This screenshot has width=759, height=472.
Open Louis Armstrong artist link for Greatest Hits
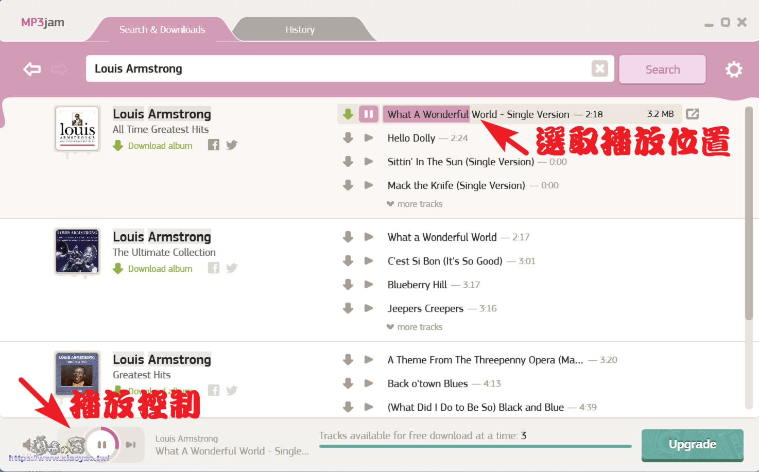coord(162,359)
